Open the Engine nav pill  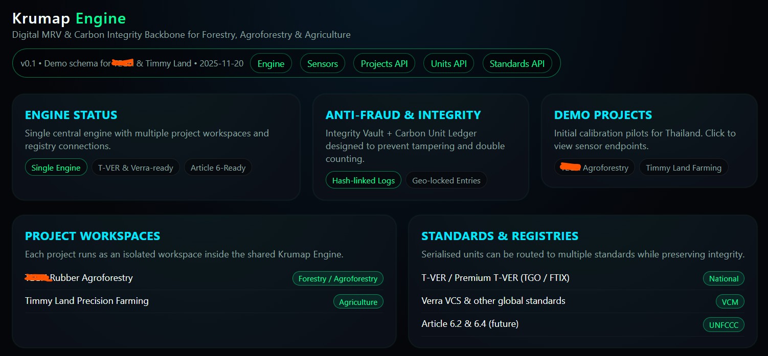click(x=270, y=64)
